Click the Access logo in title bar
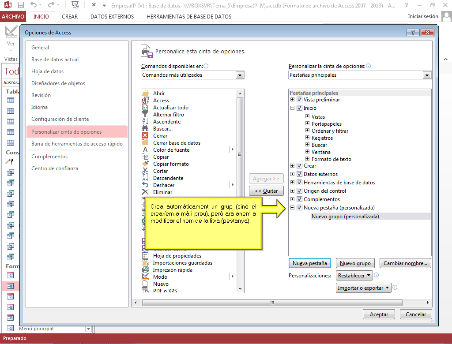This screenshot has height=344, width=452. pyautogui.click(x=8, y=5)
